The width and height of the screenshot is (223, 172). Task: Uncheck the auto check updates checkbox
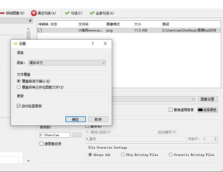pos(19,106)
